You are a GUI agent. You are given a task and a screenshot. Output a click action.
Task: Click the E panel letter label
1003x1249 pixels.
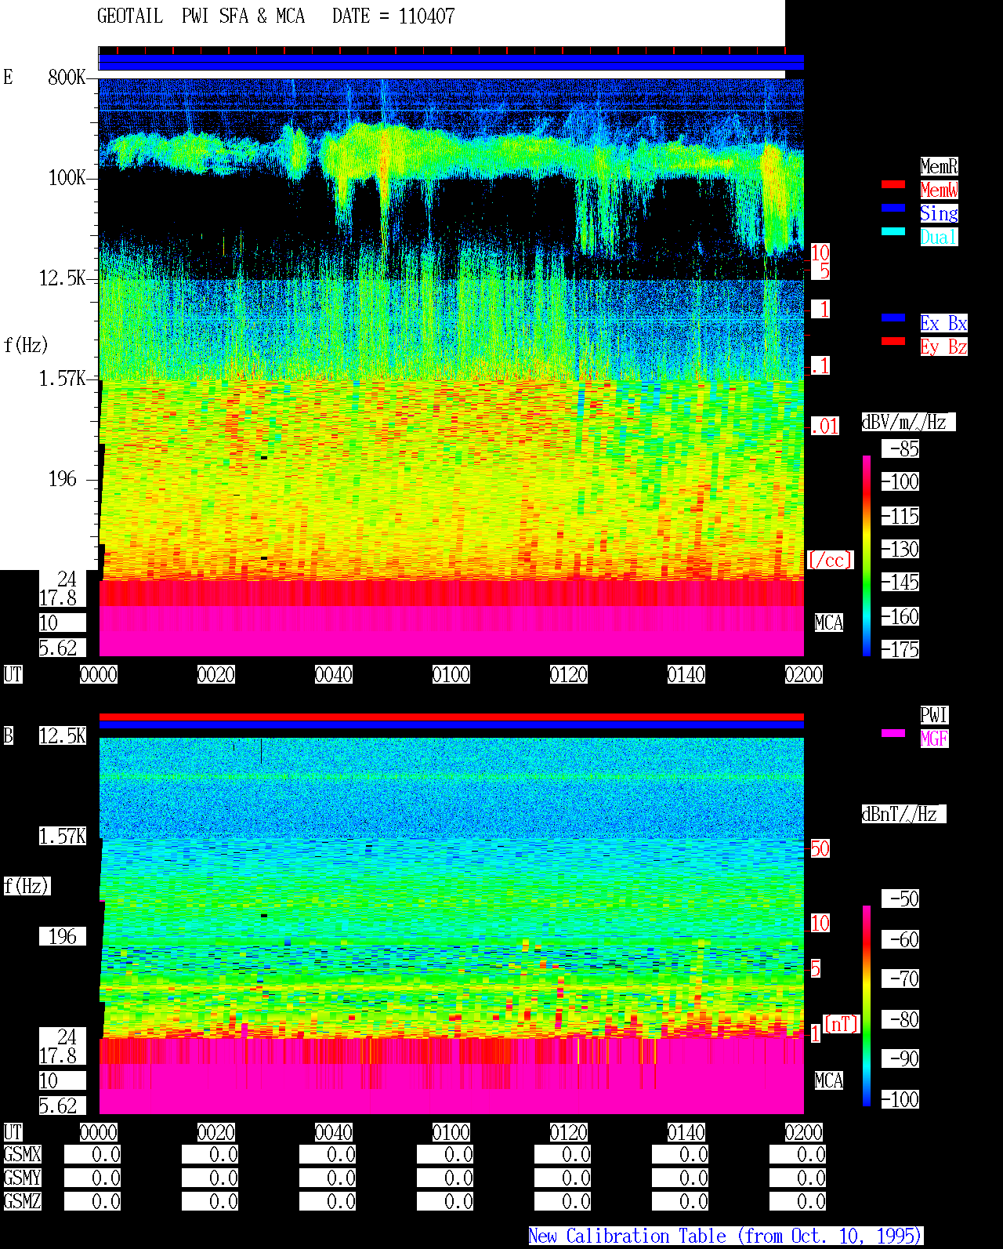click(9, 77)
